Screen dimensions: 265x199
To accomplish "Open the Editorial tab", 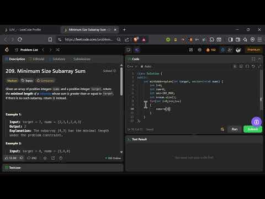I will (x=36, y=59).
